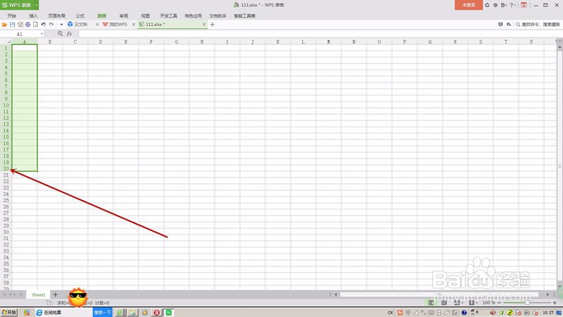The image size is (563, 317).
Task: Select the 审阅 ribbon tab
Action: coord(124,15)
